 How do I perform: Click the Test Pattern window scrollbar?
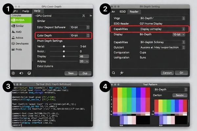click(x=188, y=111)
